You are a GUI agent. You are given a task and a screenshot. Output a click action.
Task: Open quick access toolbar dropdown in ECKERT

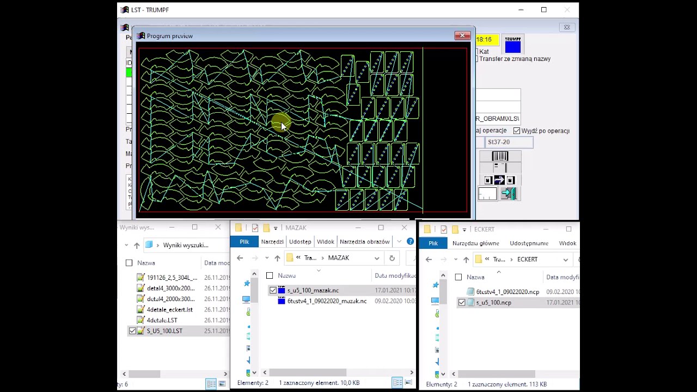point(464,230)
